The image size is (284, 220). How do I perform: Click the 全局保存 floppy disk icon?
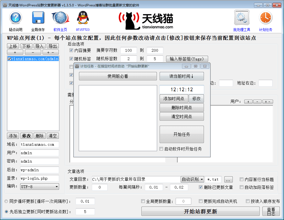[x=38, y=18]
